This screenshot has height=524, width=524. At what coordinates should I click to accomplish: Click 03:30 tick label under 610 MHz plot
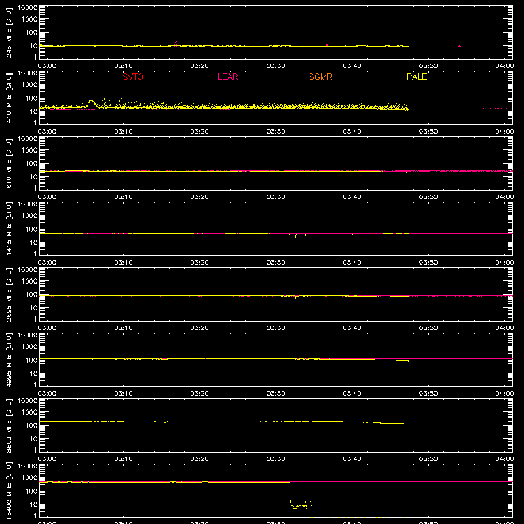click(276, 197)
